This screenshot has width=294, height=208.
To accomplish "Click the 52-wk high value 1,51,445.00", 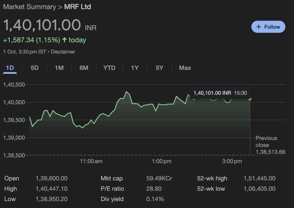I will click(x=260, y=178).
